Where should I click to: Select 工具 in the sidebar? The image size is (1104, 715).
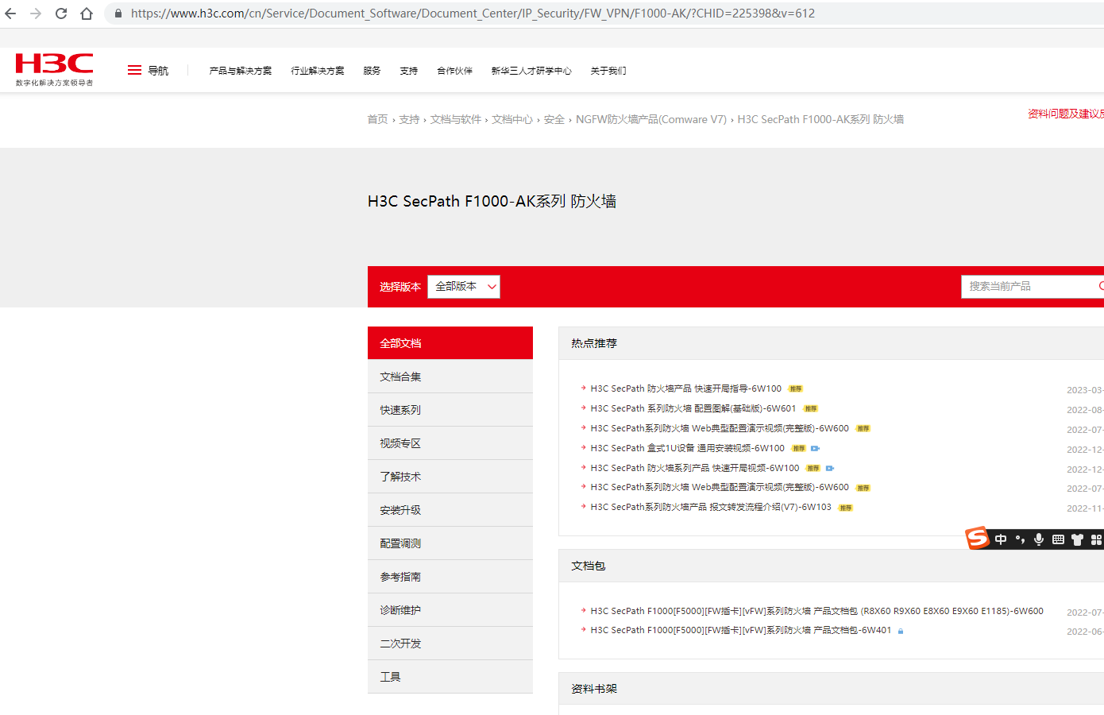coord(450,677)
